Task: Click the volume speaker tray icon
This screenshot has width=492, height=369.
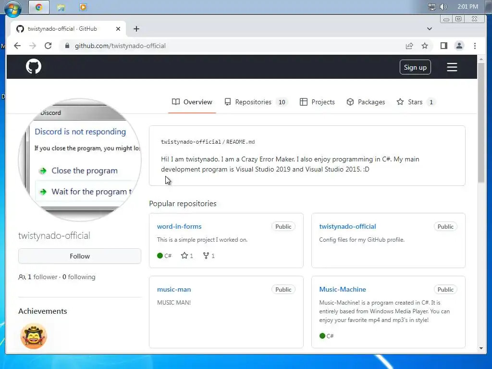Action: 443,7
